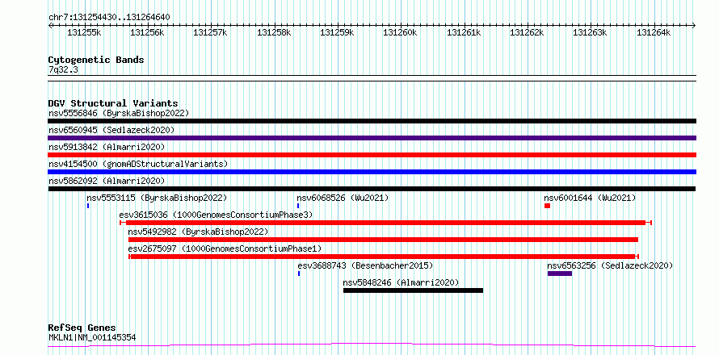Click the 7q32.3 band label

point(62,69)
